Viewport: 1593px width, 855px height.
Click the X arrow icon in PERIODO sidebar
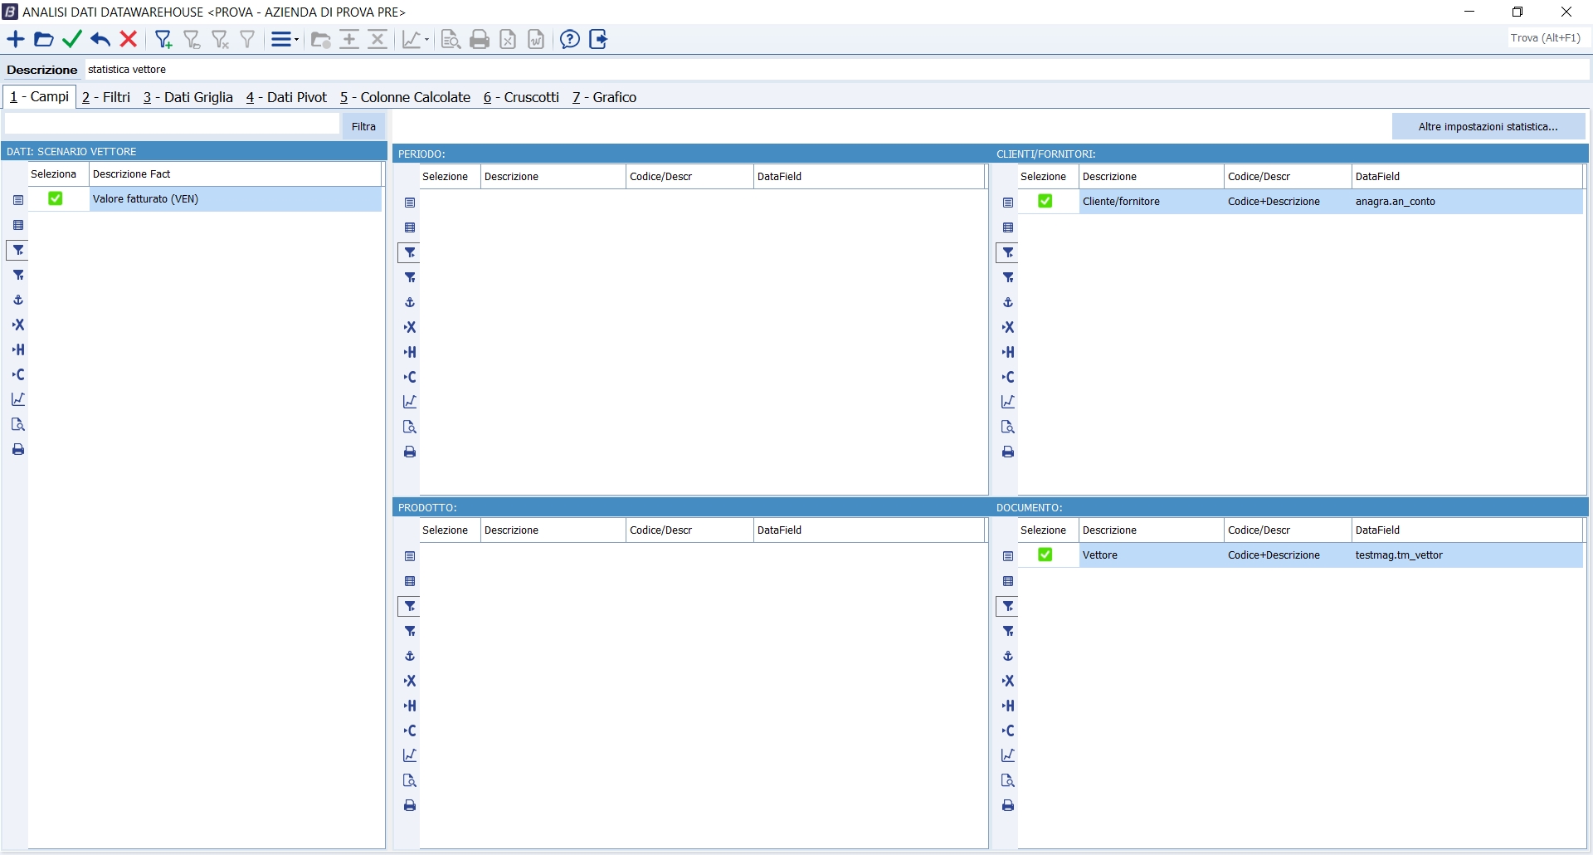click(x=410, y=327)
